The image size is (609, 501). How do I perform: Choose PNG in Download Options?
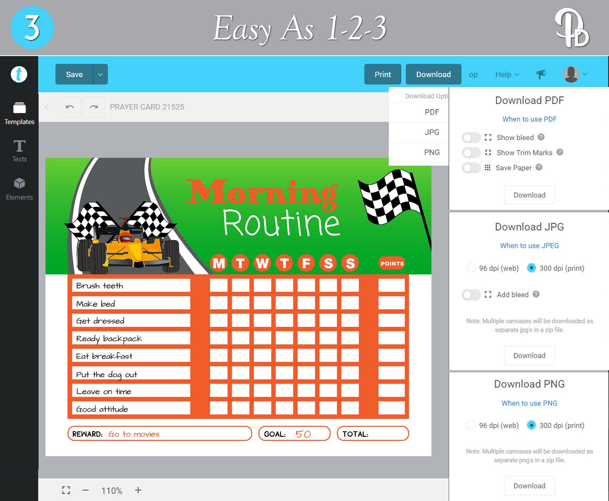[x=432, y=152]
